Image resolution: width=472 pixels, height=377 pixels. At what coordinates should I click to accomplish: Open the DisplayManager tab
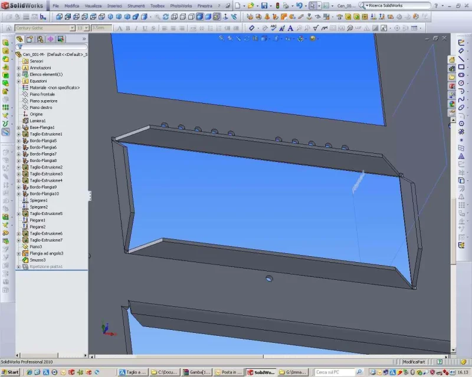pos(61,39)
